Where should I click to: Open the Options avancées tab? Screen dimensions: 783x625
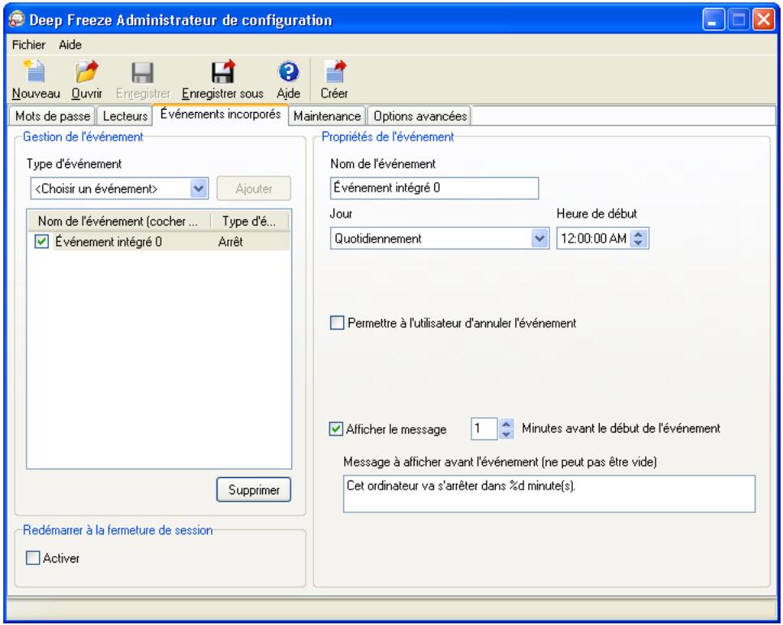click(x=420, y=116)
